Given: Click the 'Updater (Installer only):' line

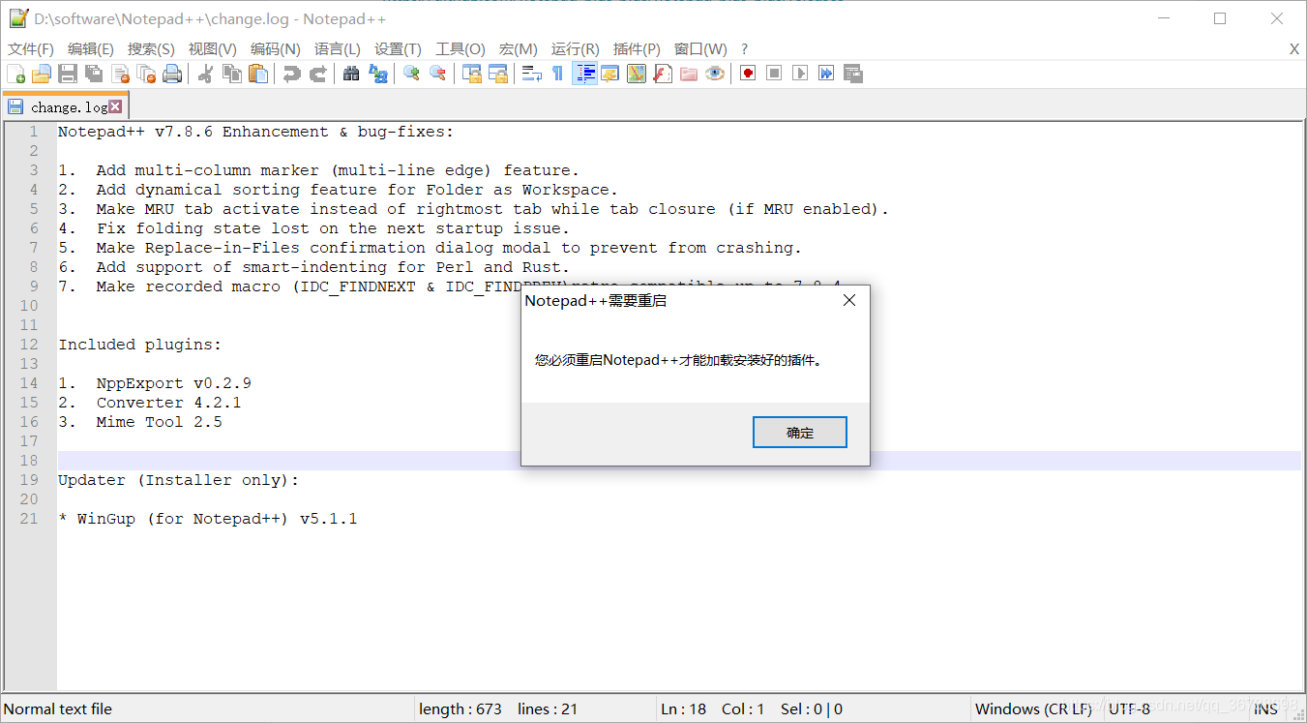Looking at the screenshot, I should [179, 480].
